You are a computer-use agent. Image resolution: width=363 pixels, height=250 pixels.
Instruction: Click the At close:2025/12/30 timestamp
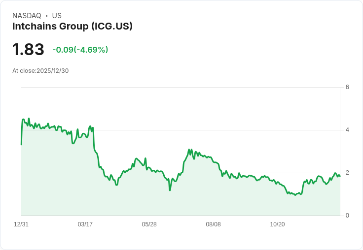[40, 70]
